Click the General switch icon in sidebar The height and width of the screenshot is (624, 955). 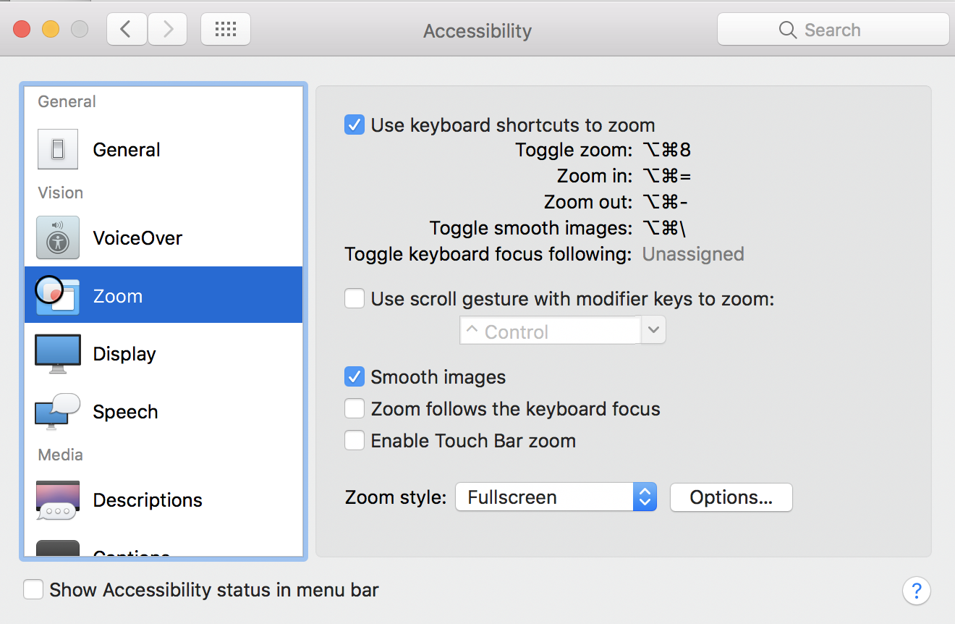click(x=58, y=150)
